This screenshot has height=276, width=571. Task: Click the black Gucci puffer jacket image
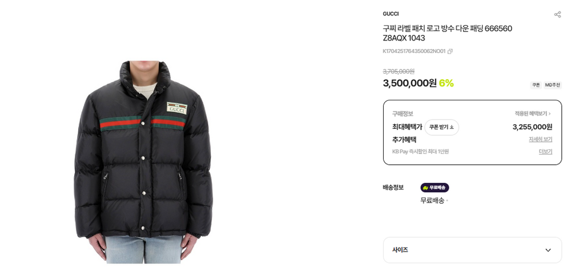[x=143, y=162]
